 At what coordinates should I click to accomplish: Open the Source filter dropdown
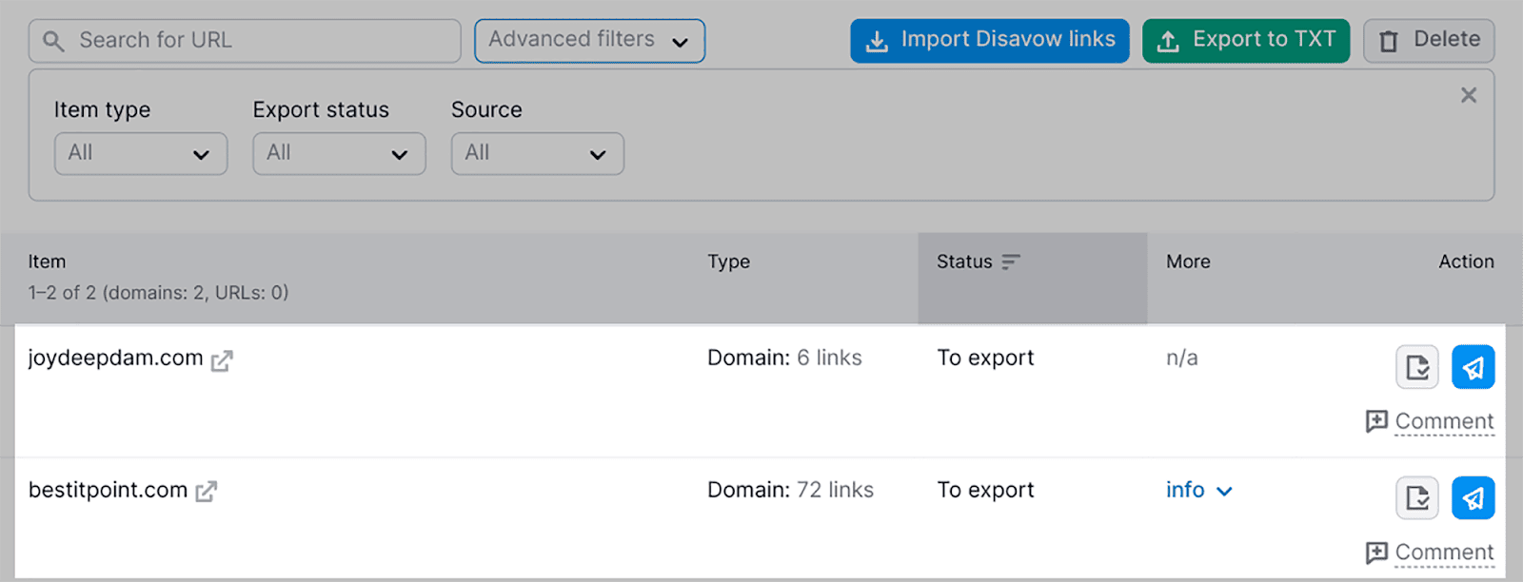click(x=537, y=154)
